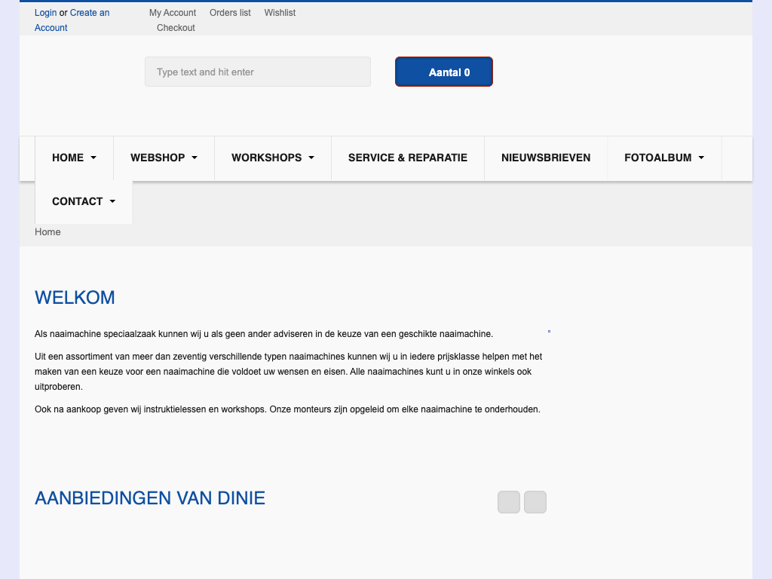Click the Login link
772x579 pixels.
click(45, 13)
